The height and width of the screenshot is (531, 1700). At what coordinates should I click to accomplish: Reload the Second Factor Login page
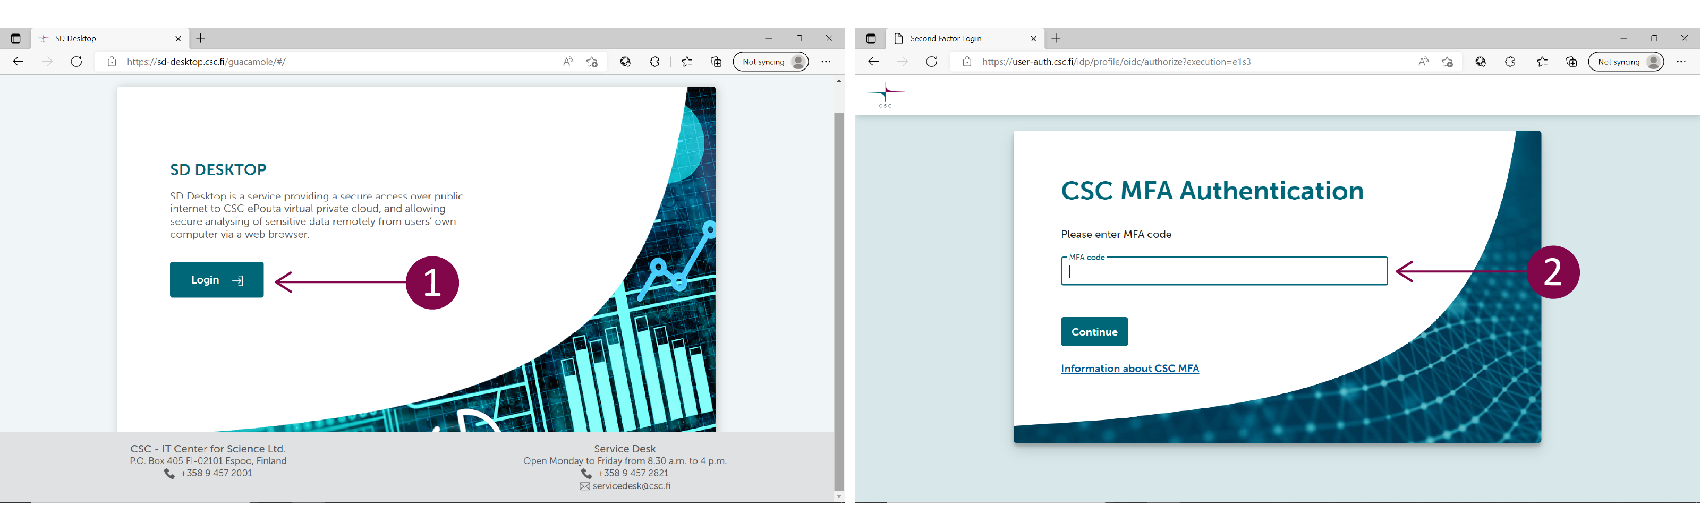coord(932,62)
